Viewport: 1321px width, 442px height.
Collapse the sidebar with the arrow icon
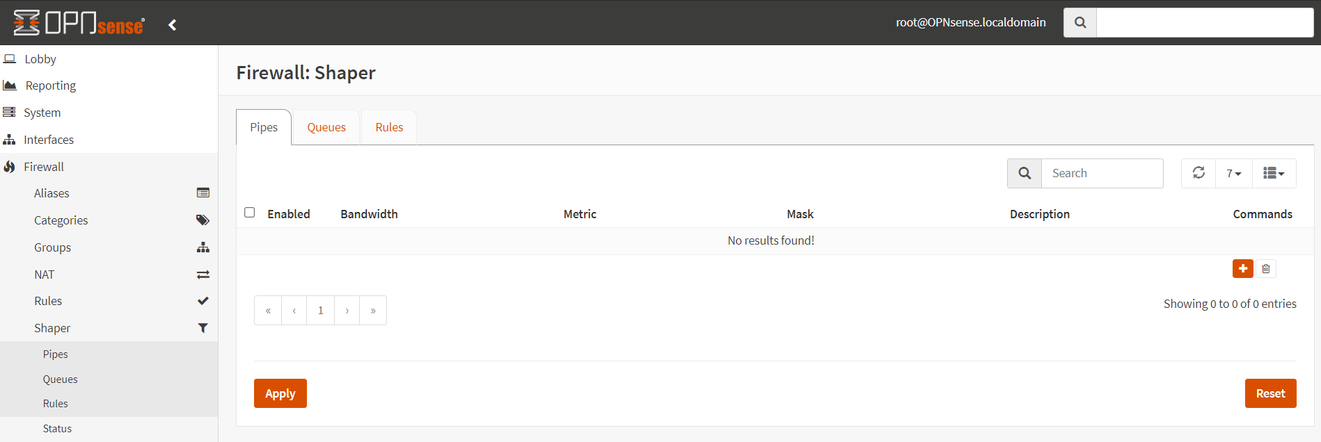point(173,25)
